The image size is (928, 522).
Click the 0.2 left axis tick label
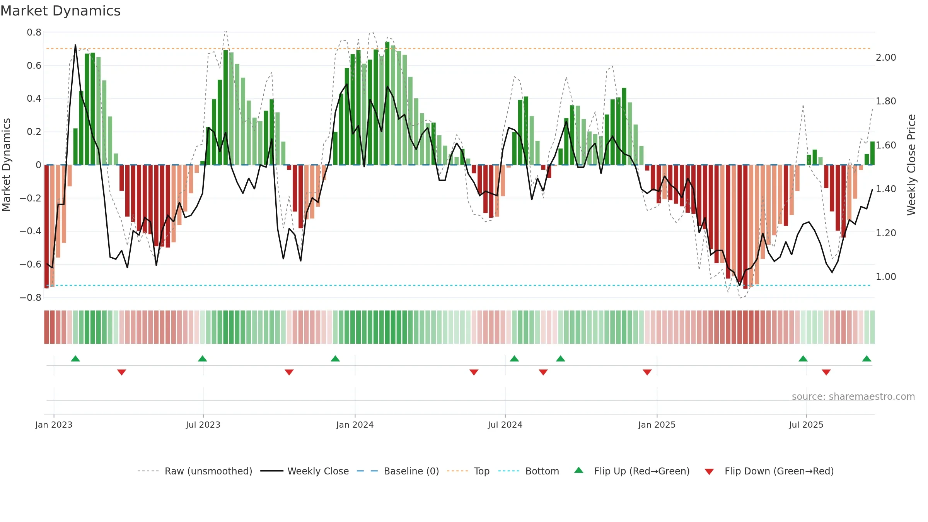(x=34, y=132)
